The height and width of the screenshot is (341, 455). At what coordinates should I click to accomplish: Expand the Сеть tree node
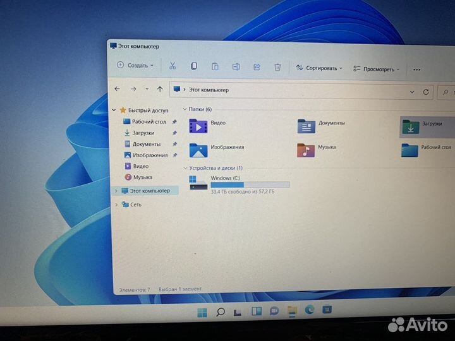(x=116, y=205)
